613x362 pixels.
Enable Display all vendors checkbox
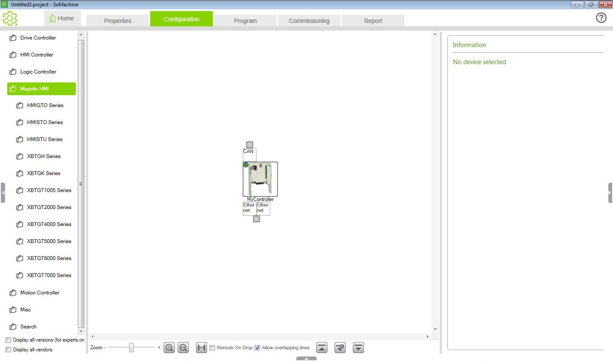[x=8, y=350]
